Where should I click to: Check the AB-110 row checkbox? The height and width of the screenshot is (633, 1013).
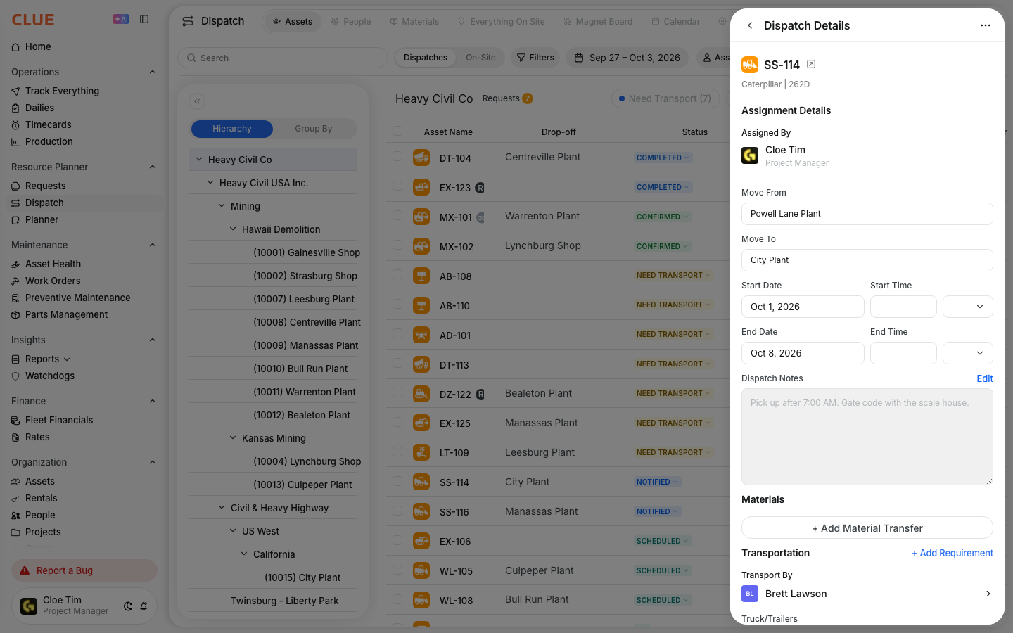(397, 305)
